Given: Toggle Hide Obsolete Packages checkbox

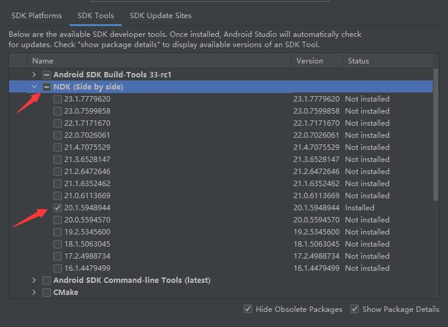Looking at the screenshot, I should pyautogui.click(x=248, y=309).
